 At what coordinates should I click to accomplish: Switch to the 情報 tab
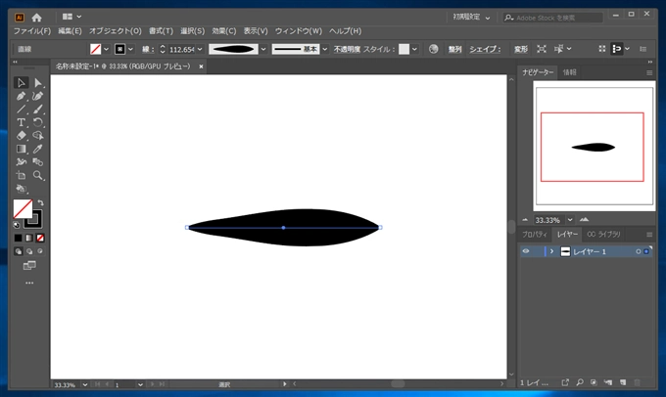tap(570, 72)
